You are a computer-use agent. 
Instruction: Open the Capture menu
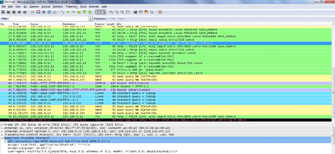pos(34,6)
